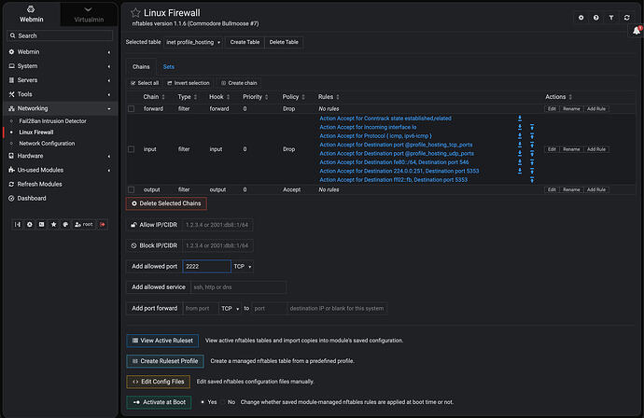
Task: Tick the output chain checkbox
Action: 131,189
